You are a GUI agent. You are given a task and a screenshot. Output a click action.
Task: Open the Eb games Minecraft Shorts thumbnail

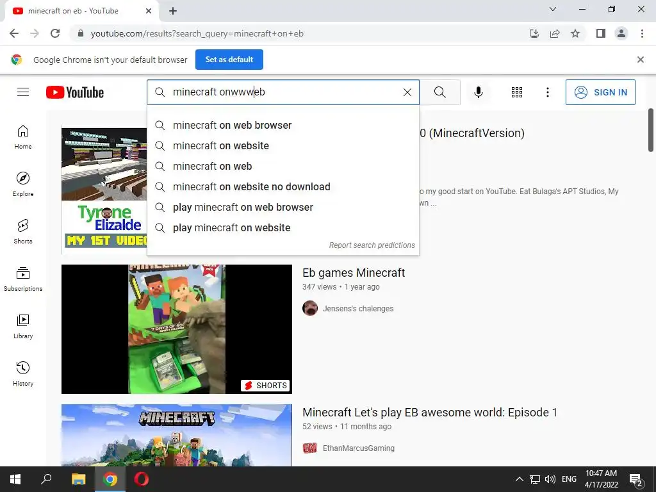coord(177,329)
